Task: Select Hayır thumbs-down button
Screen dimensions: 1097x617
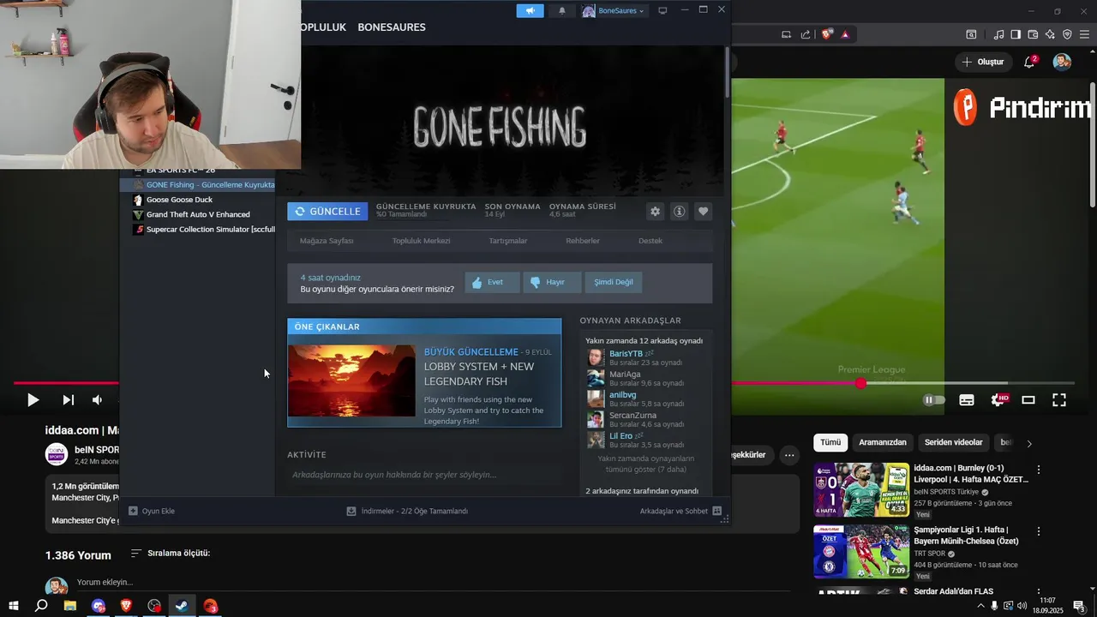Action: click(x=550, y=282)
